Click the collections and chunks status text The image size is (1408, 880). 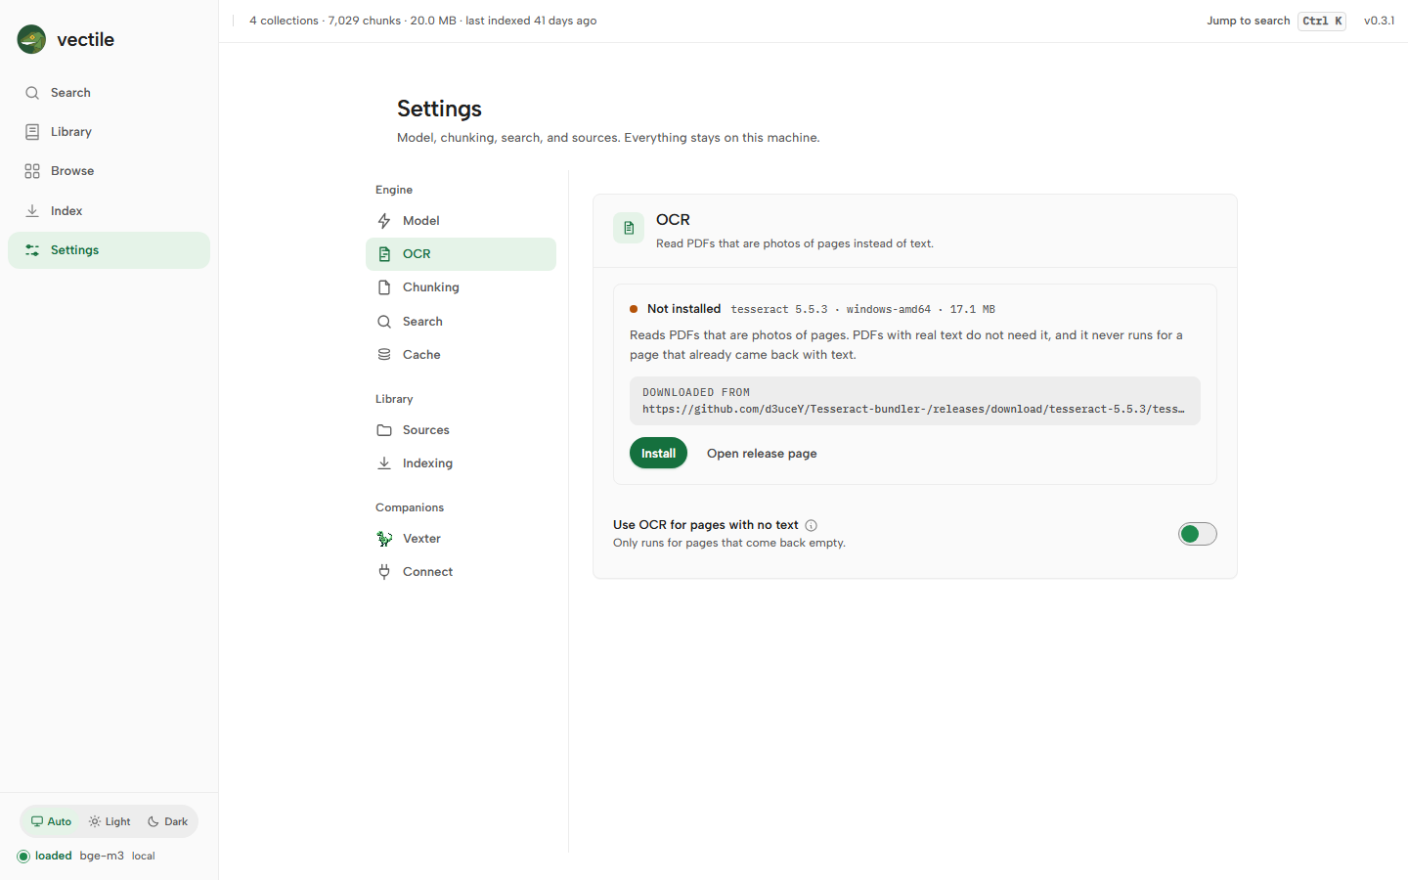422,21
